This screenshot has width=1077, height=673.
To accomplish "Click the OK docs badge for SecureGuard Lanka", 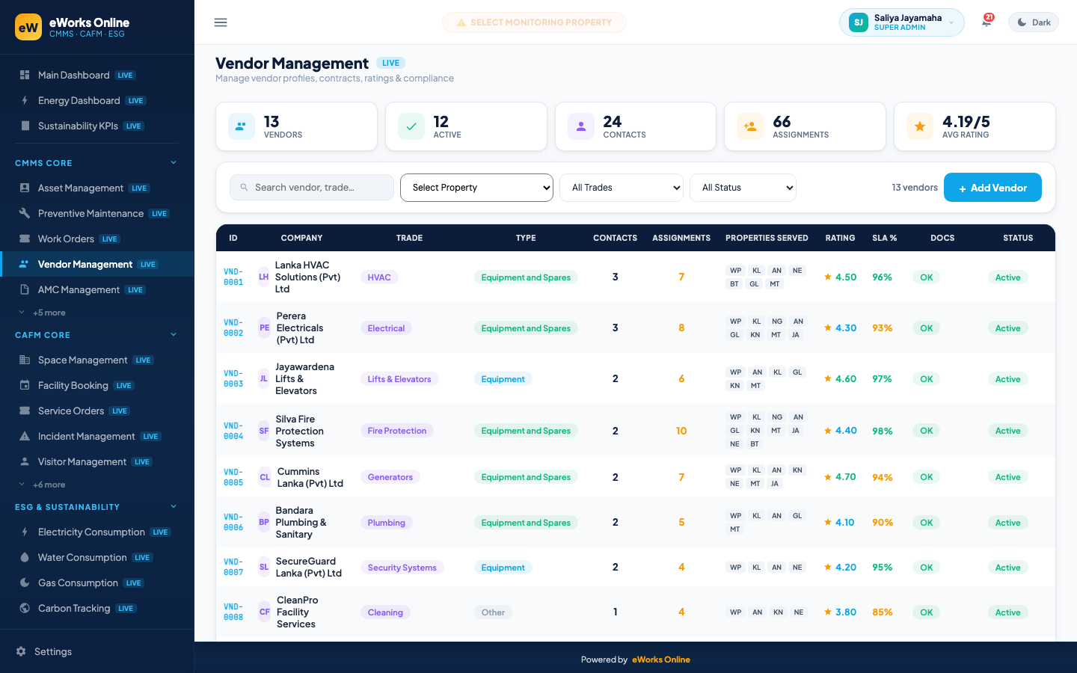I will [926, 568].
